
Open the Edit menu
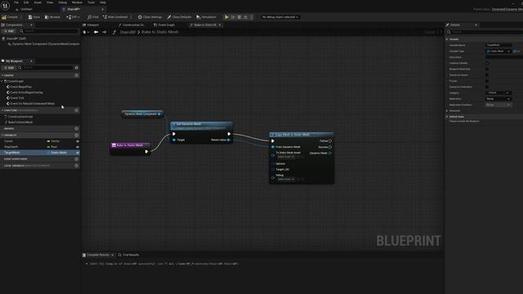click(x=26, y=2)
